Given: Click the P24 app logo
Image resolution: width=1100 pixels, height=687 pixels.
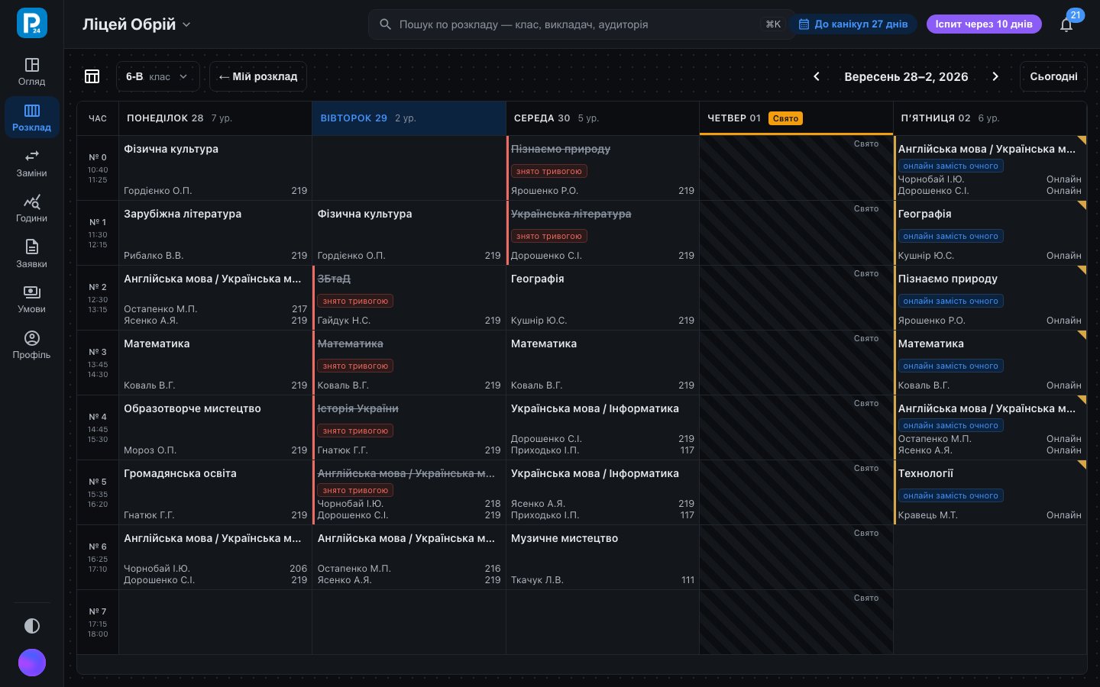Looking at the screenshot, I should [31, 23].
